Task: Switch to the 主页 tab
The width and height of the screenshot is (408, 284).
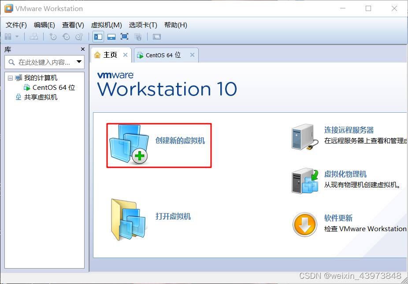Action: (110, 55)
